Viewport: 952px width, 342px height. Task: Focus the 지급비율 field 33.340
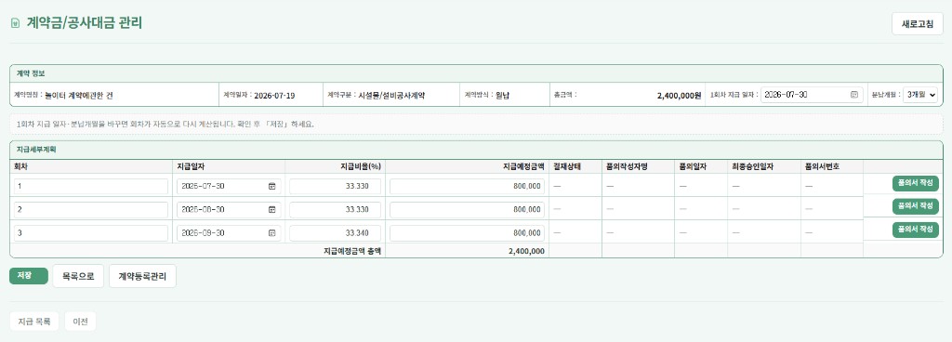click(335, 233)
